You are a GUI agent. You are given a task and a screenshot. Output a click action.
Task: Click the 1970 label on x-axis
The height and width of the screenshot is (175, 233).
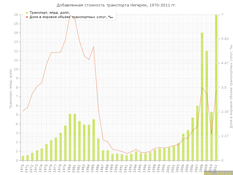[23, 168]
